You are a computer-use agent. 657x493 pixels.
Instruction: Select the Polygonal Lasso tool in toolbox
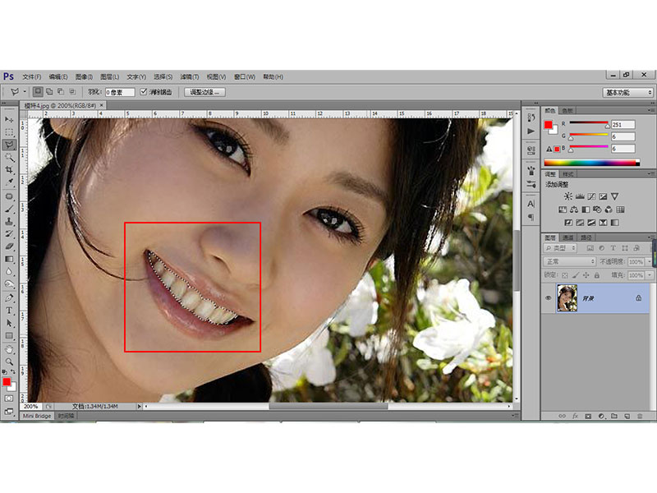(x=9, y=145)
